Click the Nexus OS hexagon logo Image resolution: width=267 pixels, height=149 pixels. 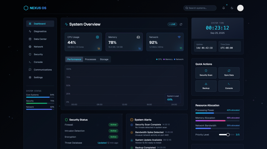point(26,8)
